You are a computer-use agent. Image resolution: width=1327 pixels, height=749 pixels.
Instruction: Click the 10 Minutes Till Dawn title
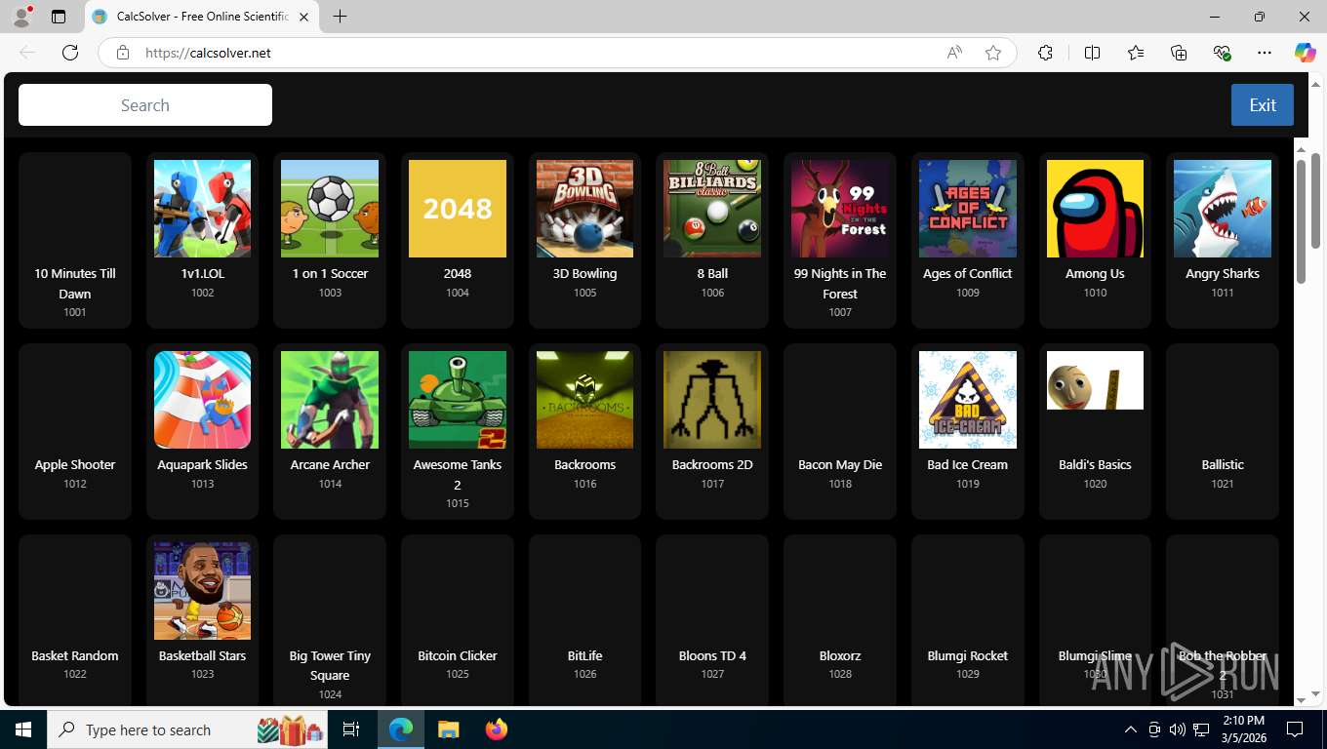75,284
